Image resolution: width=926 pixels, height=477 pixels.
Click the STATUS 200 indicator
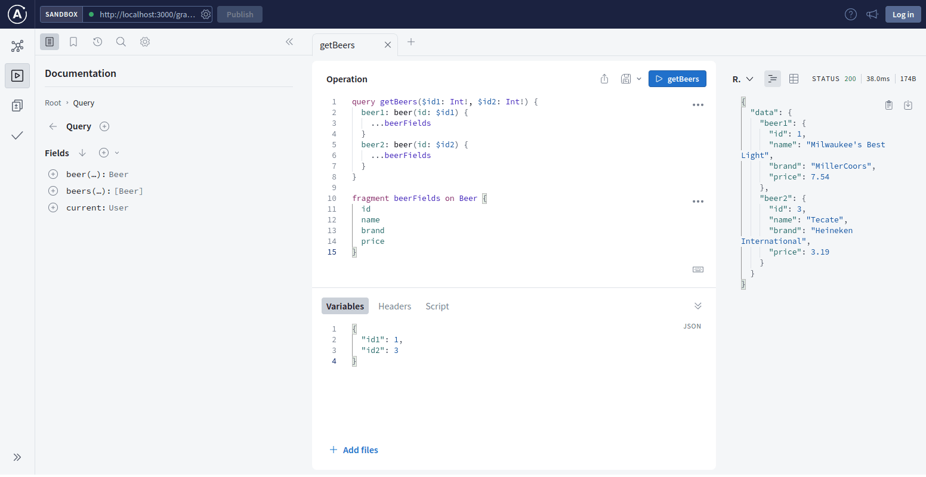click(834, 79)
